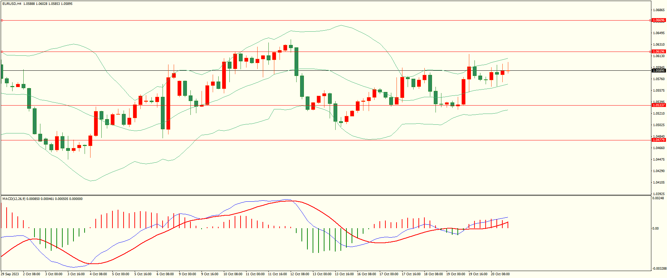Image resolution: width=667 pixels, height=278 pixels.
Task: Click the red 1.06696 price tag
Action: click(x=658, y=20)
